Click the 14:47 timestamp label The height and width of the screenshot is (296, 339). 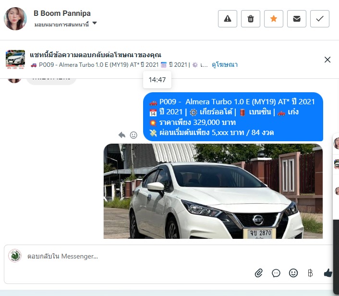(157, 80)
